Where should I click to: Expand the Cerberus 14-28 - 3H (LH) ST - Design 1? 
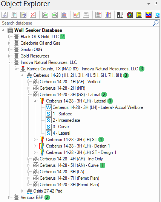tap(35, 152)
